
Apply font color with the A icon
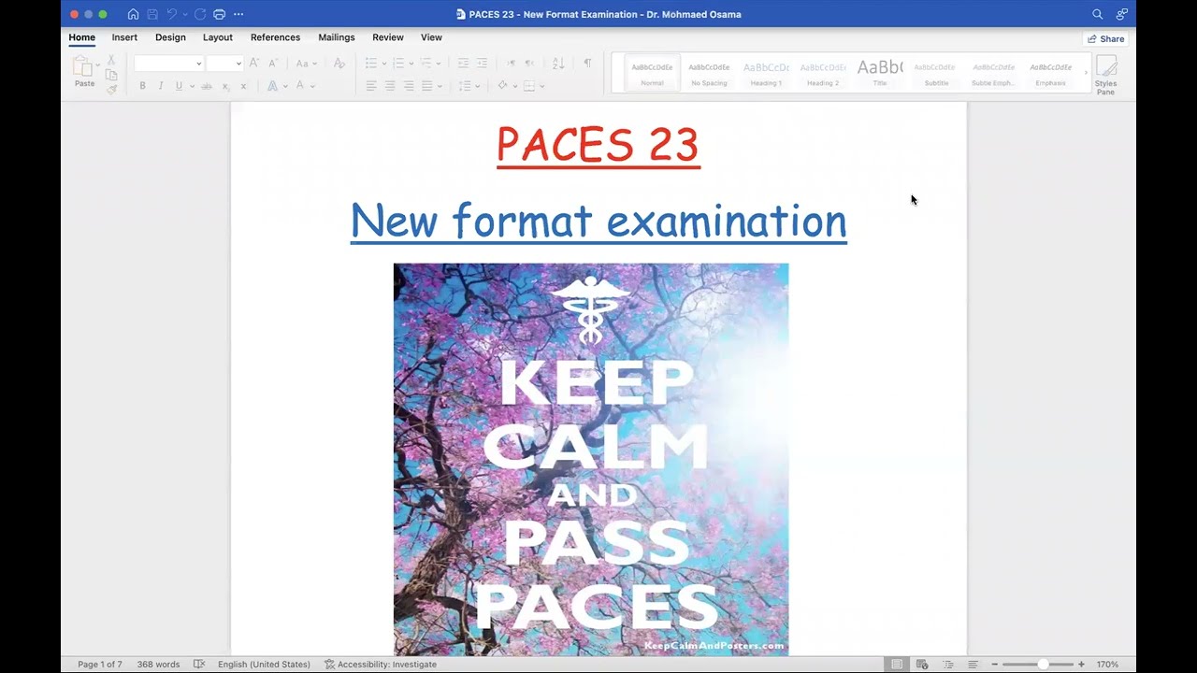[300, 86]
